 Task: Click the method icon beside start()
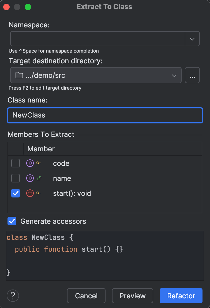click(x=30, y=193)
